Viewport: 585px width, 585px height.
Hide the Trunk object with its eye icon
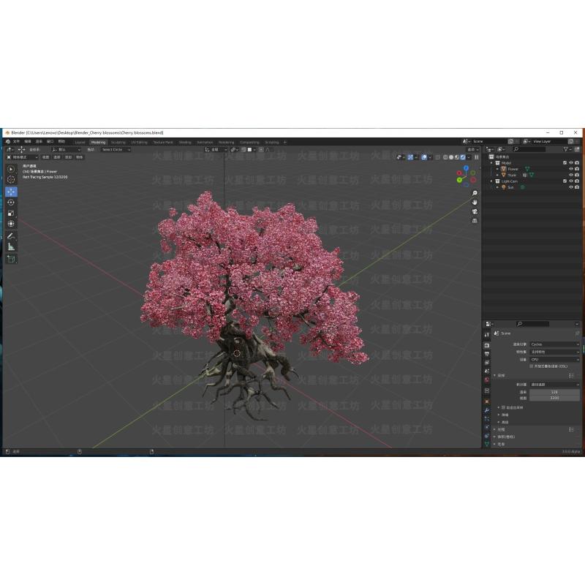571,175
